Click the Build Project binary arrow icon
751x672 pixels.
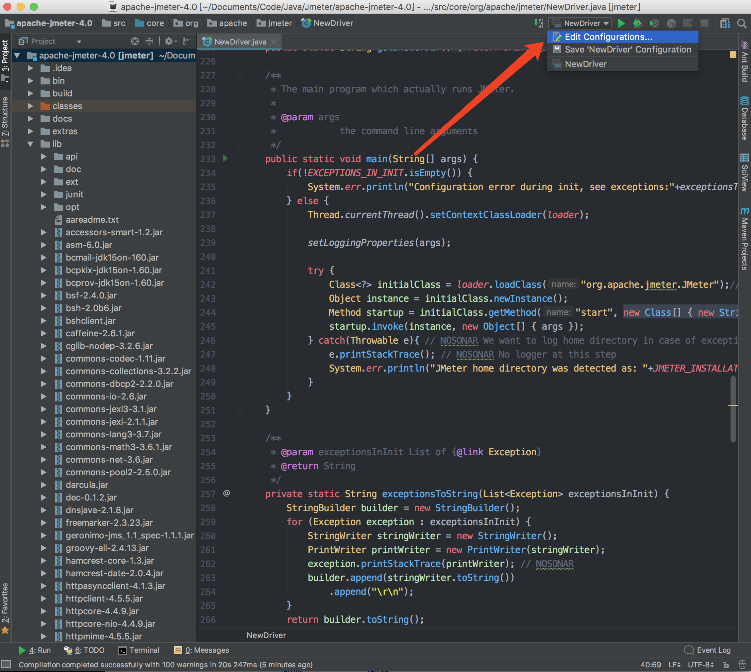[x=539, y=23]
